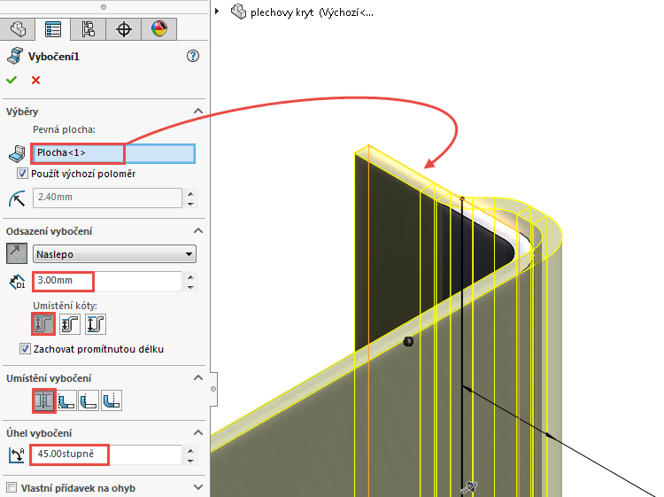This screenshot has height=497, width=664.
Task: Collapse the Výběry section
Action: (x=197, y=111)
